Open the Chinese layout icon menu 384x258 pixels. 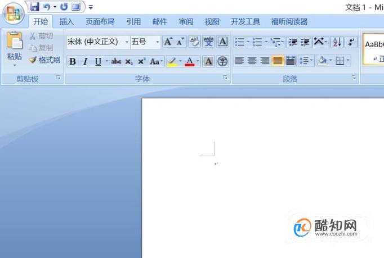coord(320,42)
